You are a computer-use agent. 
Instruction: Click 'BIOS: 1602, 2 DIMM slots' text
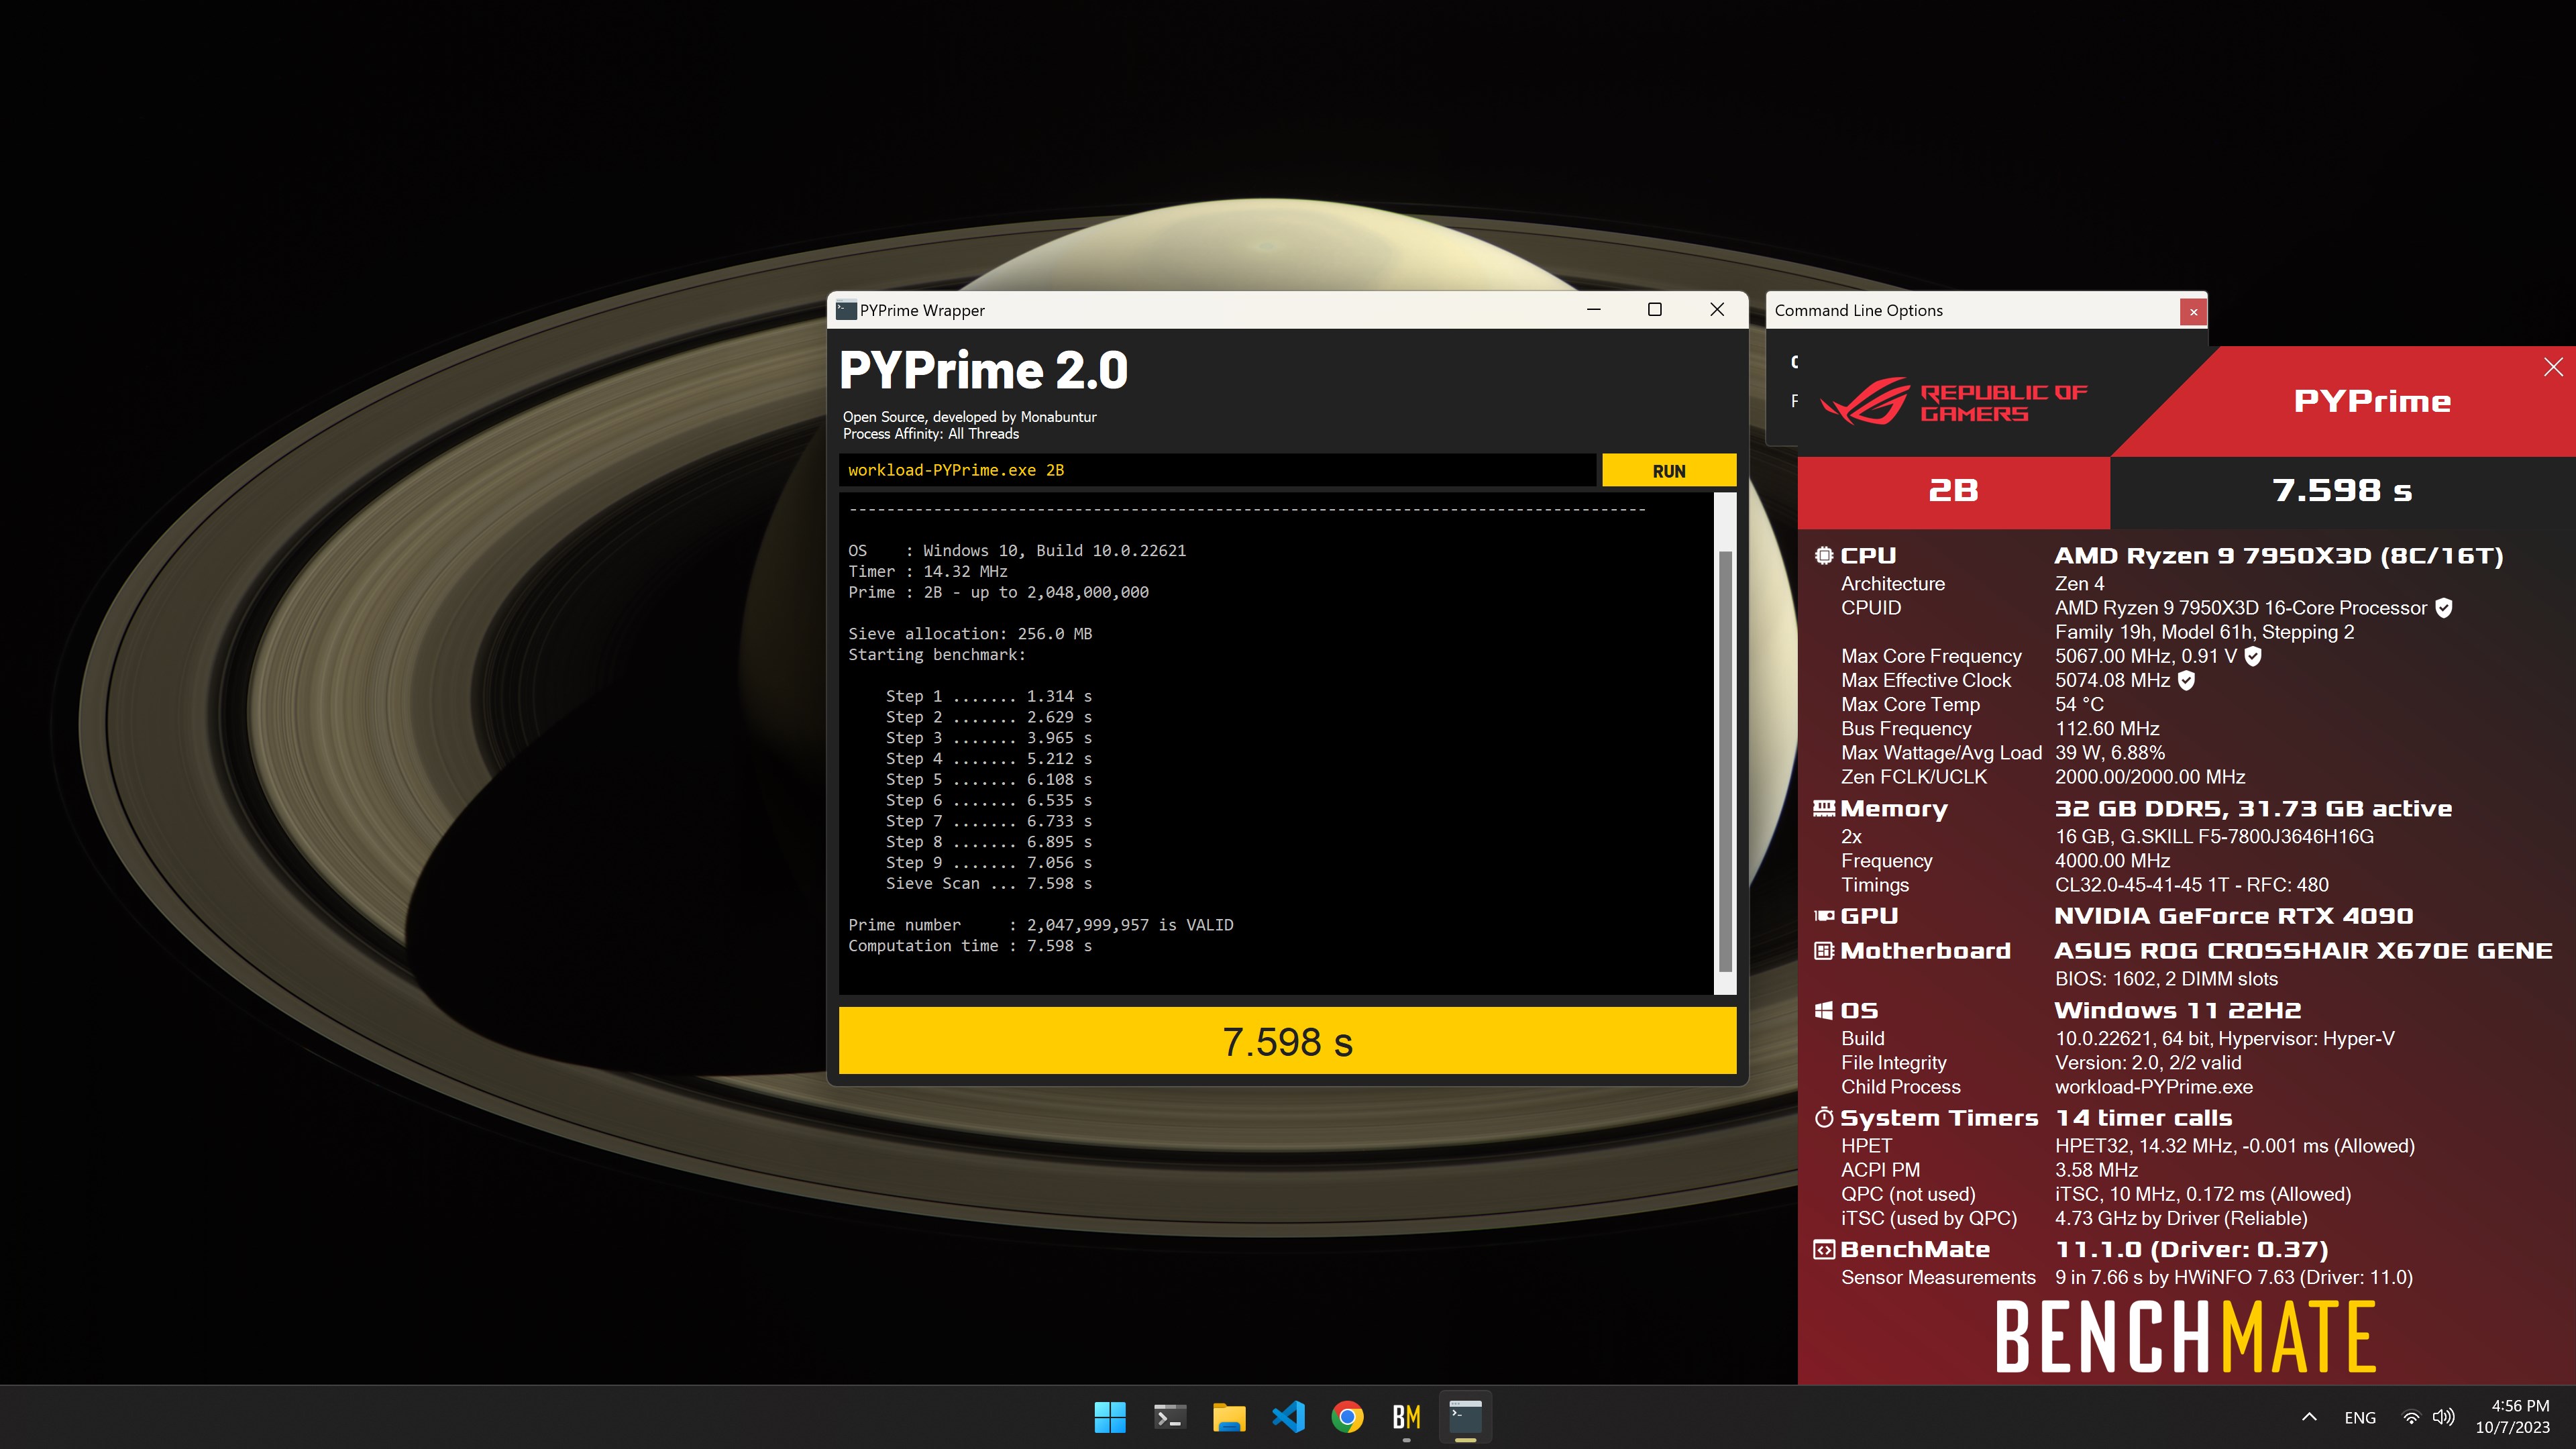2166,979
